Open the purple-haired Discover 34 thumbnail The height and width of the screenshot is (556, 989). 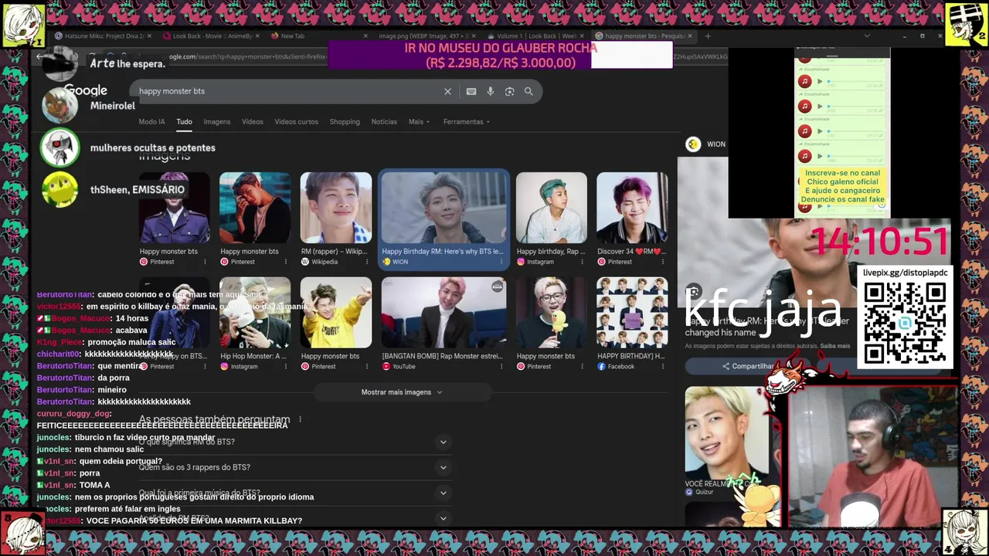click(632, 208)
